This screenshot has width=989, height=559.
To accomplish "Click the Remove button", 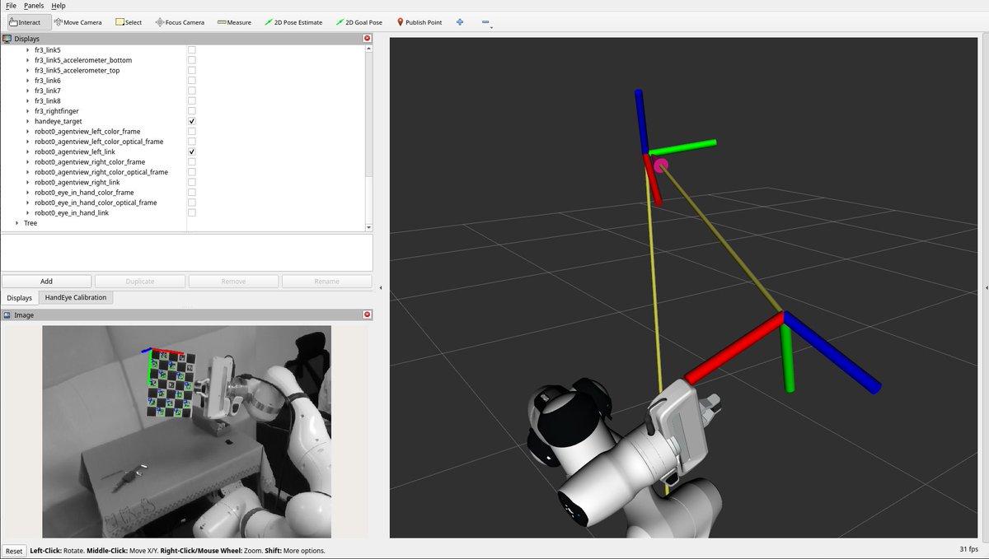I will click(x=233, y=281).
